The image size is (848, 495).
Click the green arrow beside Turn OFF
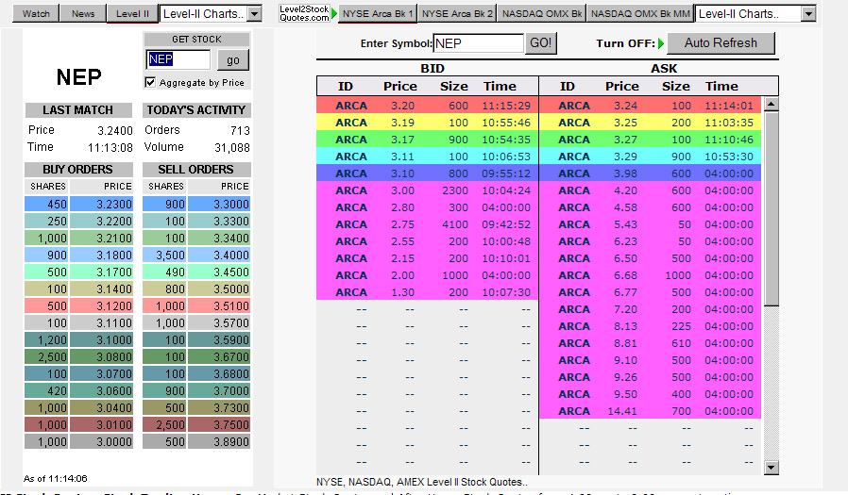click(661, 43)
